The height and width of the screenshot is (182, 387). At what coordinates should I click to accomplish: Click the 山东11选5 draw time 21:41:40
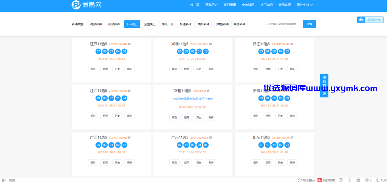tap(274, 153)
